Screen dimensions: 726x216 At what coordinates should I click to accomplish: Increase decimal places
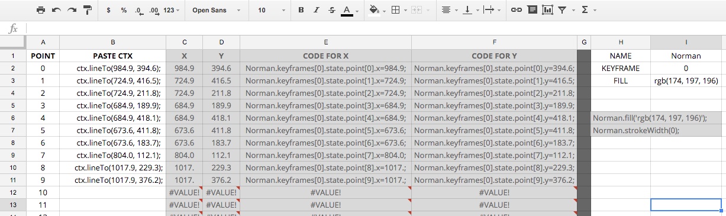[x=154, y=10]
